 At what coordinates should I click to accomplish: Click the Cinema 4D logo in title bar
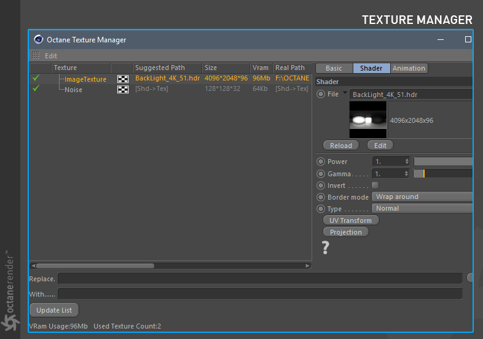coord(39,39)
